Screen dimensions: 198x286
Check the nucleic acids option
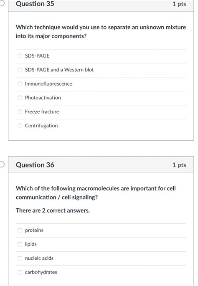(x=20, y=258)
